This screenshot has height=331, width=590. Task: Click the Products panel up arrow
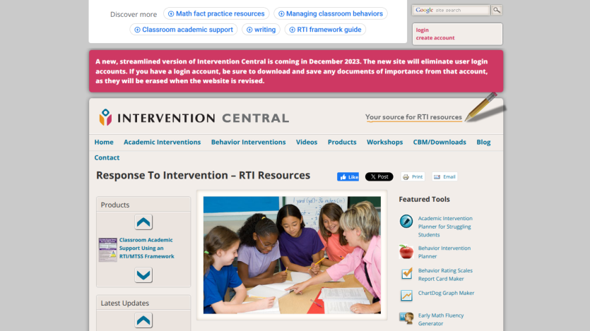pyautogui.click(x=143, y=222)
